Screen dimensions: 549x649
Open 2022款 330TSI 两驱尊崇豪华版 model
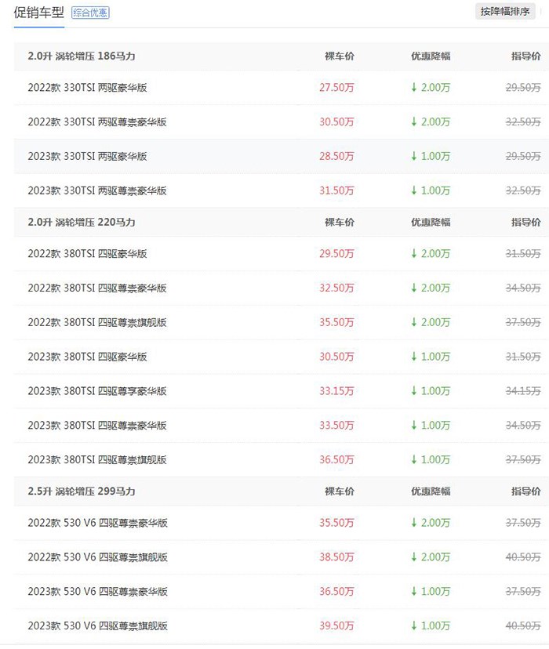[97, 121]
